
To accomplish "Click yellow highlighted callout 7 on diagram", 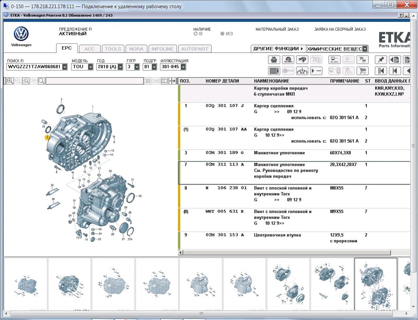I will click(x=47, y=138).
